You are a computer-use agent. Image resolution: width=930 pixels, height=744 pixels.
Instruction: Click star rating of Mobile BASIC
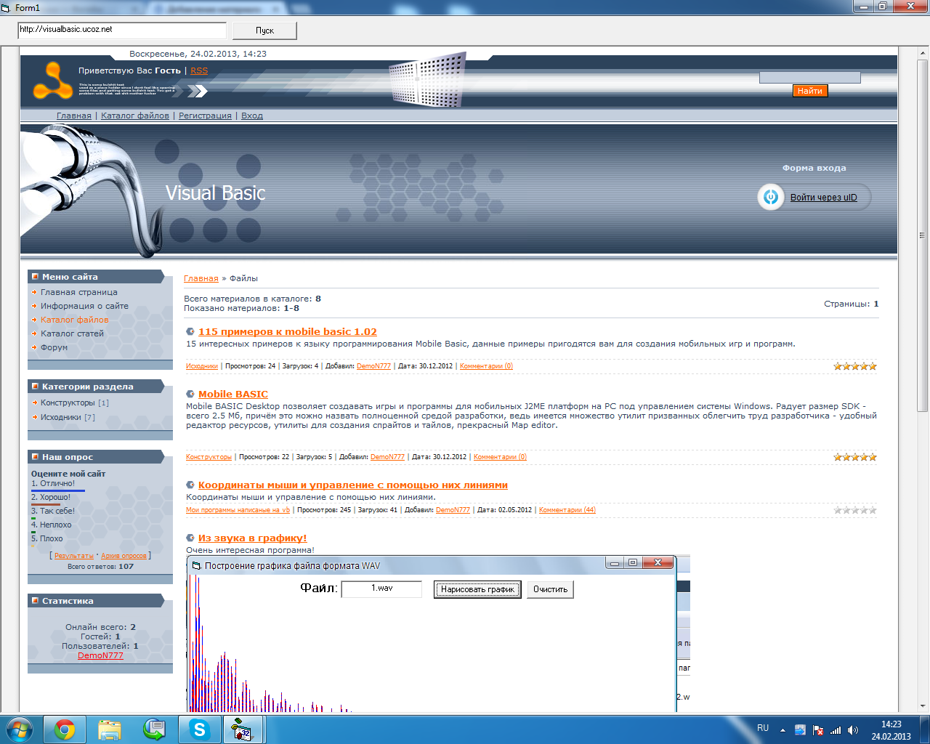[855, 457]
